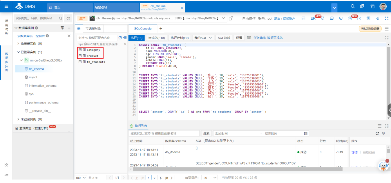Click 详情 for the 18:43:11 execution row

tap(354, 152)
